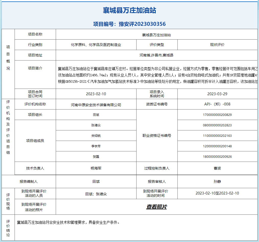Click the 项目简介 label
259x242 pixels.
pyautogui.click(x=35, y=68)
